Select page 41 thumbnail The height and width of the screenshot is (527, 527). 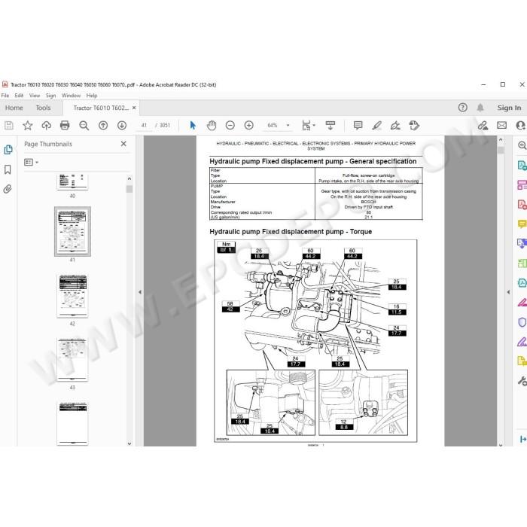pos(72,232)
